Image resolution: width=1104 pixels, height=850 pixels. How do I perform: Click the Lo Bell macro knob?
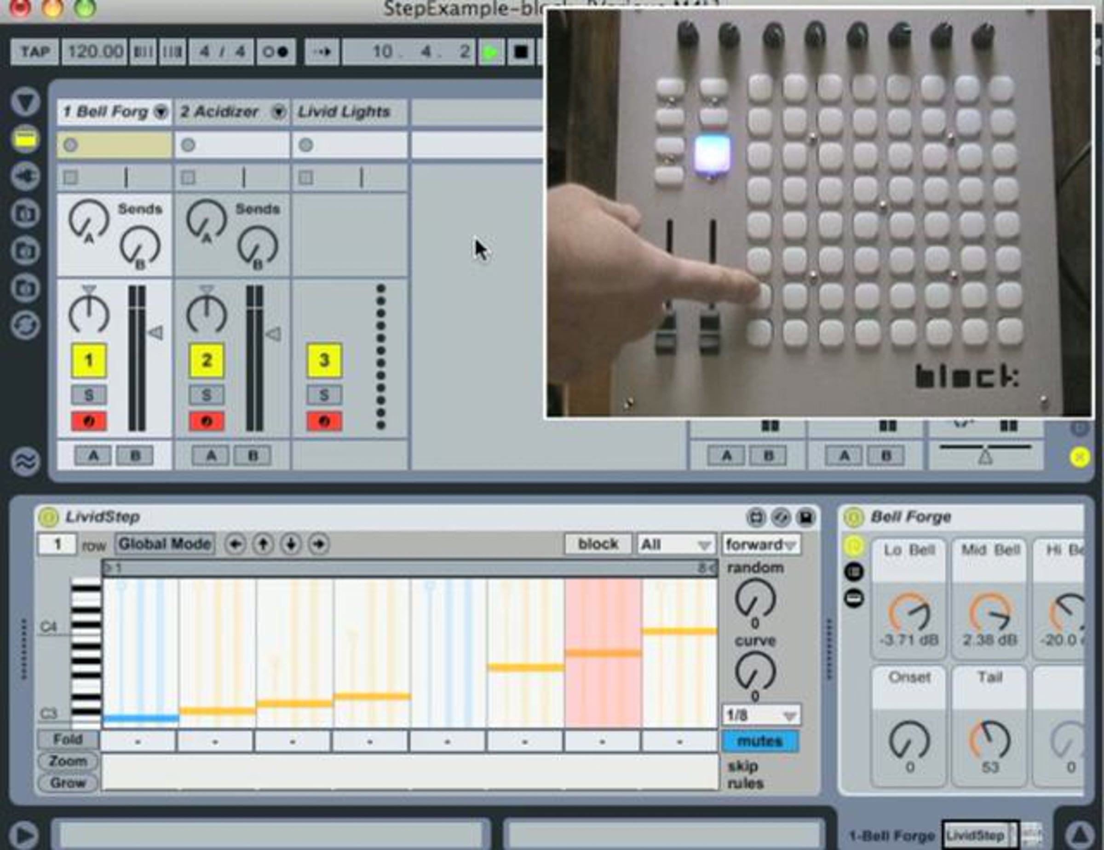pos(908,612)
